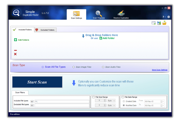Click the green plus Add Folders icon
The width and height of the screenshot is (180, 122).
click(x=15, y=40)
